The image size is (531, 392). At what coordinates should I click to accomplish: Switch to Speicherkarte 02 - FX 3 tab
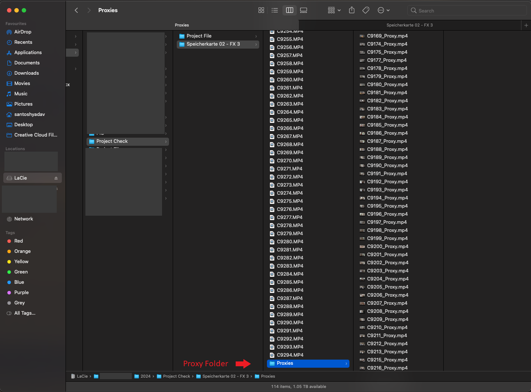tap(409, 25)
